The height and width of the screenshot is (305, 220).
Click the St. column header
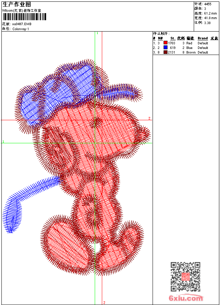pos(173,38)
